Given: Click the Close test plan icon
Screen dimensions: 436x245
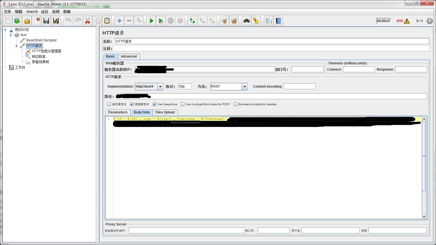Looking at the screenshot, I should [x=37, y=21].
